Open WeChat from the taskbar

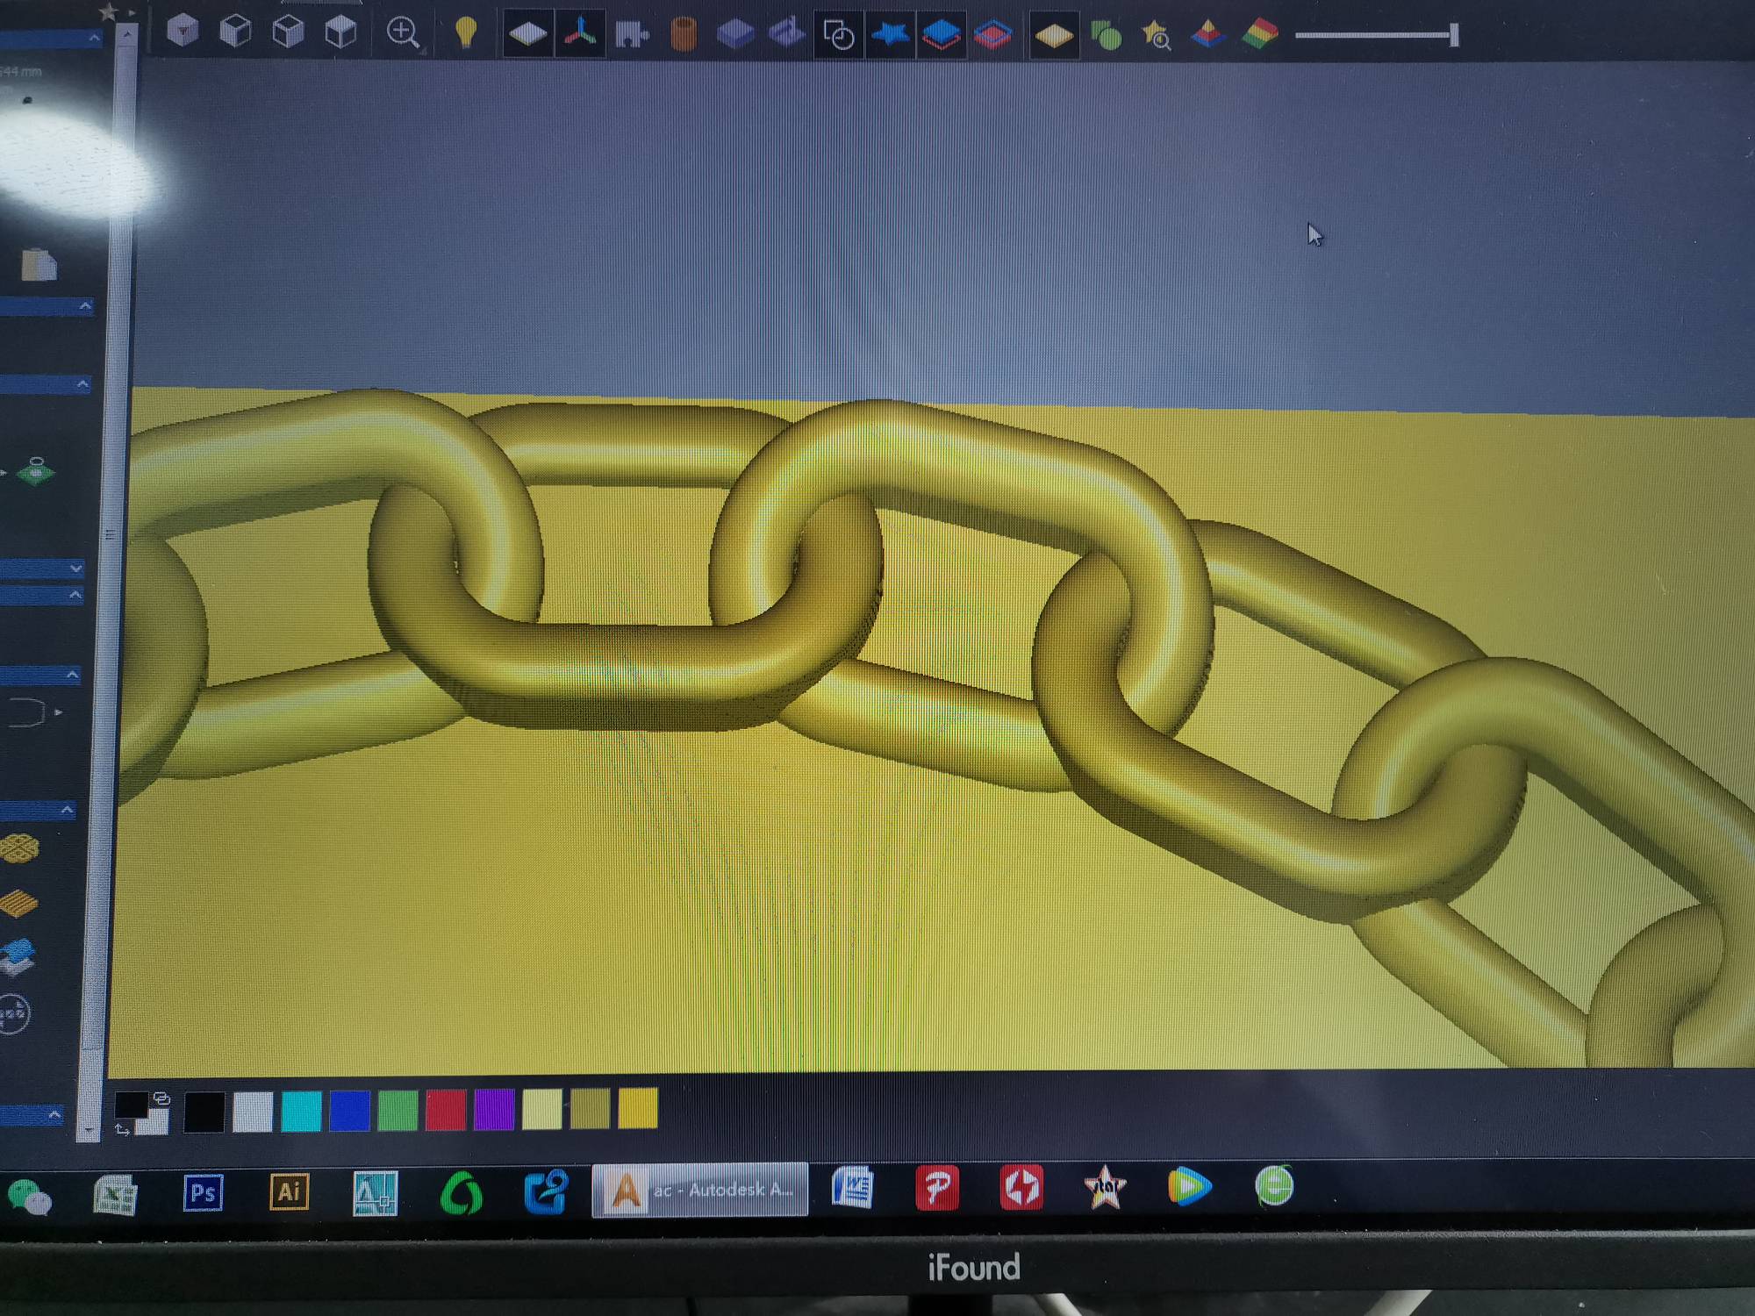[x=29, y=1198]
